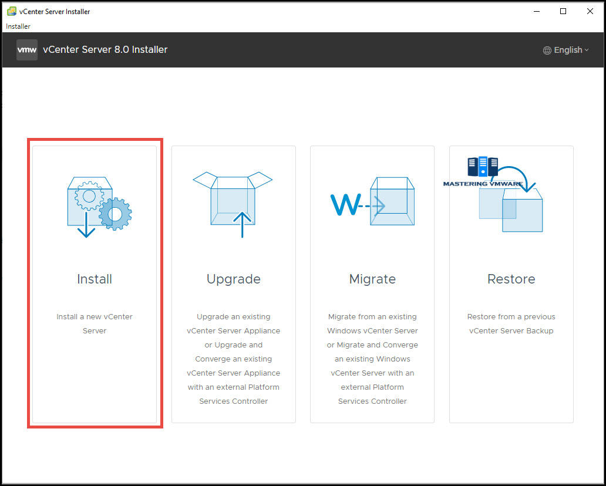This screenshot has width=606, height=486.
Task: Click the vCenter Server Installer title bar icon
Action: [12, 11]
